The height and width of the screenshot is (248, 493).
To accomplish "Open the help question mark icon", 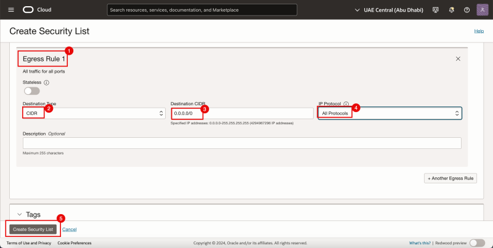I will click(x=466, y=10).
